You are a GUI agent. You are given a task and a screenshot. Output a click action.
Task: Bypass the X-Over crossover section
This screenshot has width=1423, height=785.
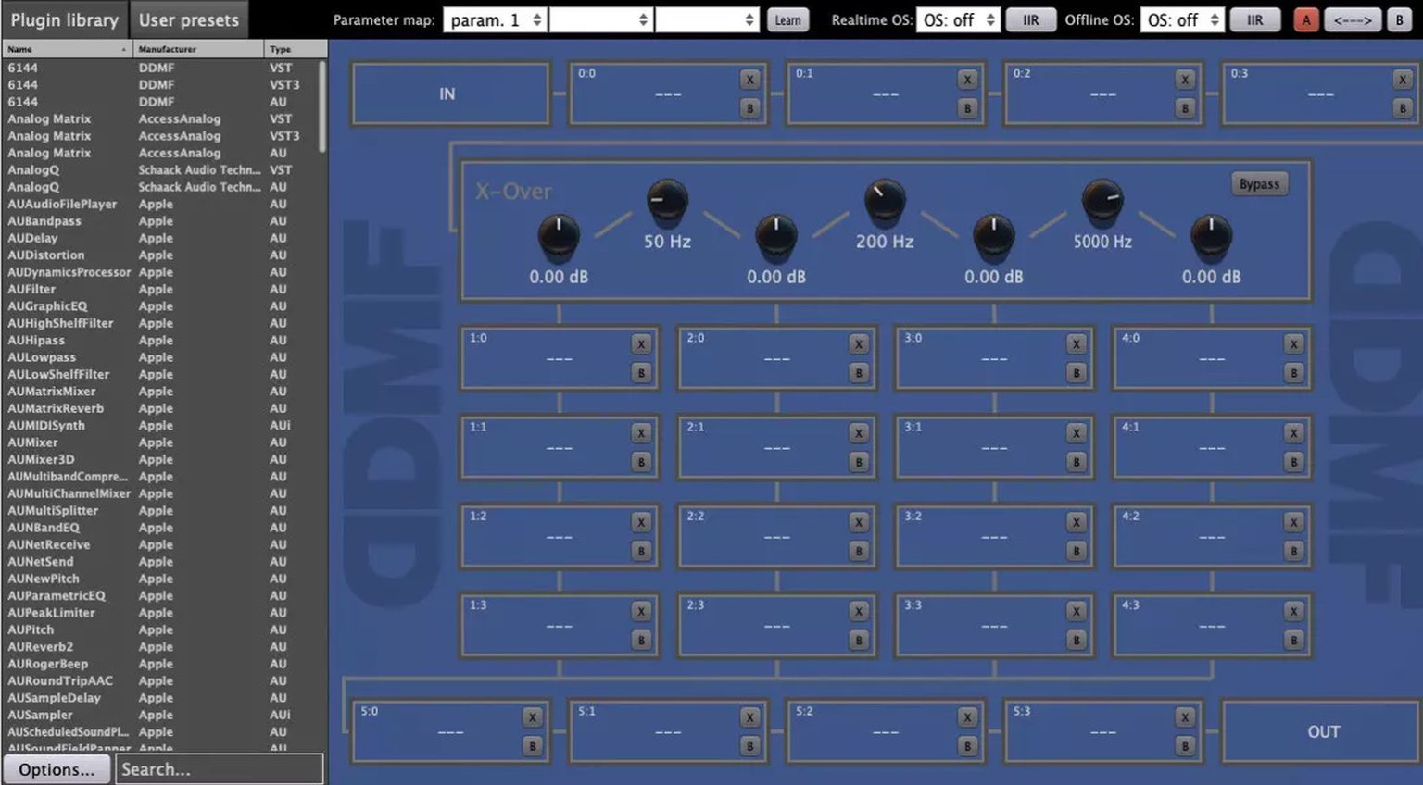pyautogui.click(x=1259, y=183)
